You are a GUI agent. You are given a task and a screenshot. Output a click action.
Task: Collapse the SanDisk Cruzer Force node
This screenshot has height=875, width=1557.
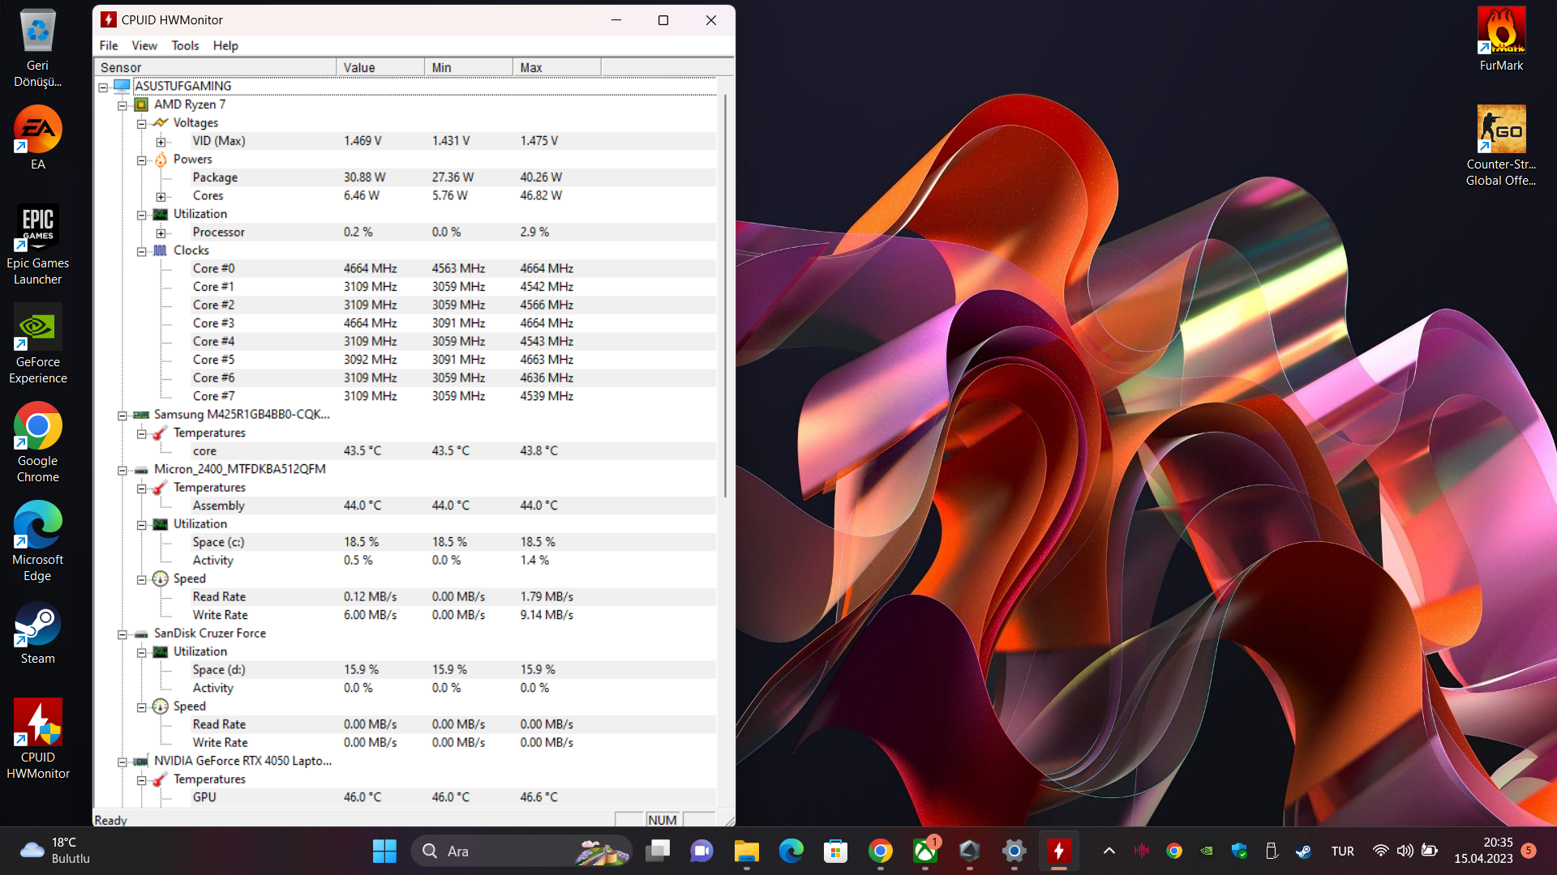point(122,634)
